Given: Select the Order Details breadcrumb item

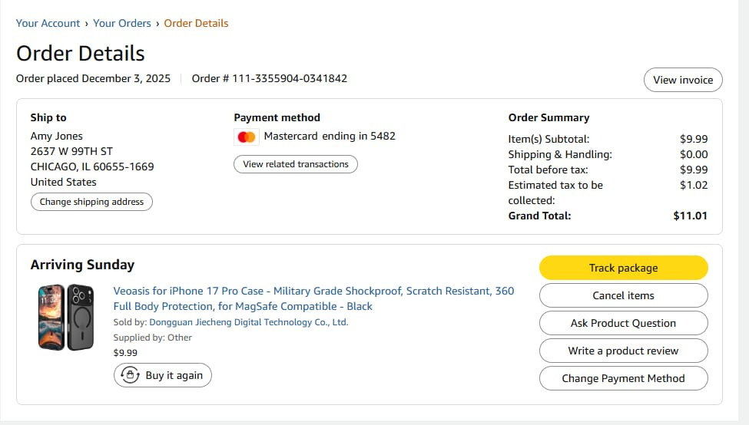Looking at the screenshot, I should [196, 23].
